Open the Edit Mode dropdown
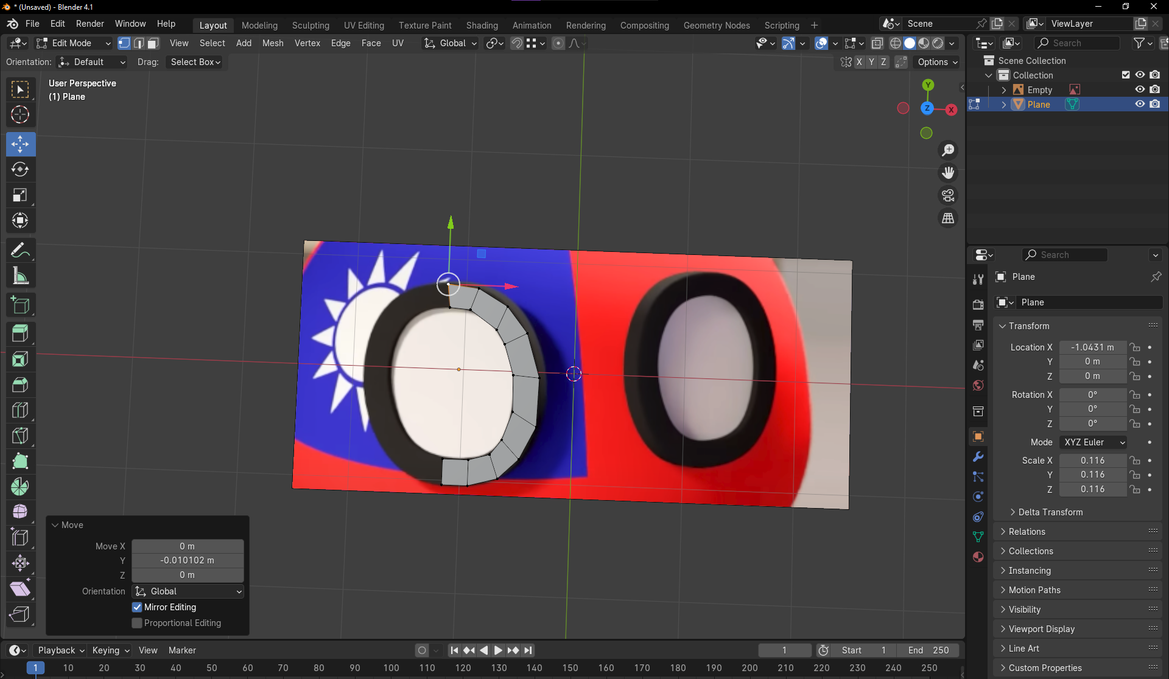 pos(73,43)
